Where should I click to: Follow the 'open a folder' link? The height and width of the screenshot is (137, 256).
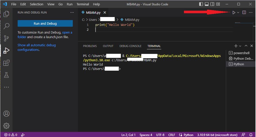45,35
